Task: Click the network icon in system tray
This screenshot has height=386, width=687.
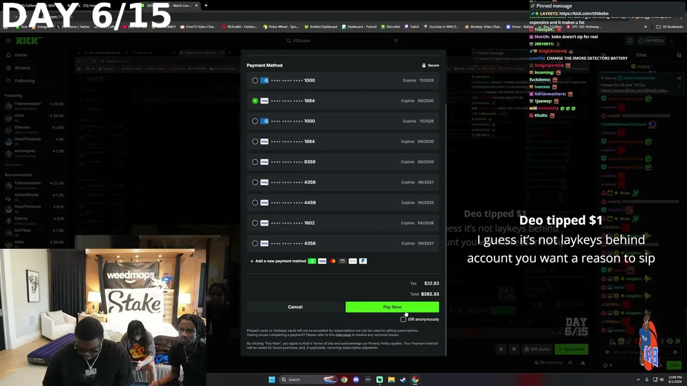Action: 655,380
